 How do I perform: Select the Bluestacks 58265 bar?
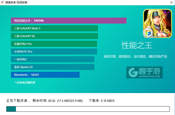(45, 75)
